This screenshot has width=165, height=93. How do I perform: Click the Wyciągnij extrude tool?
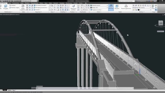[x=6, y=7]
